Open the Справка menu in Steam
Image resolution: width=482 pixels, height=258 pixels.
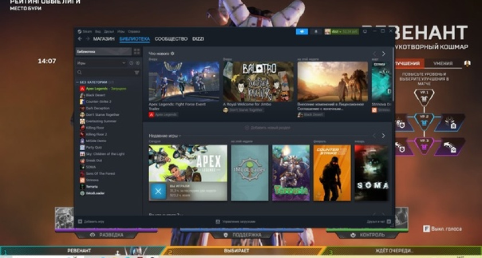(x=134, y=32)
